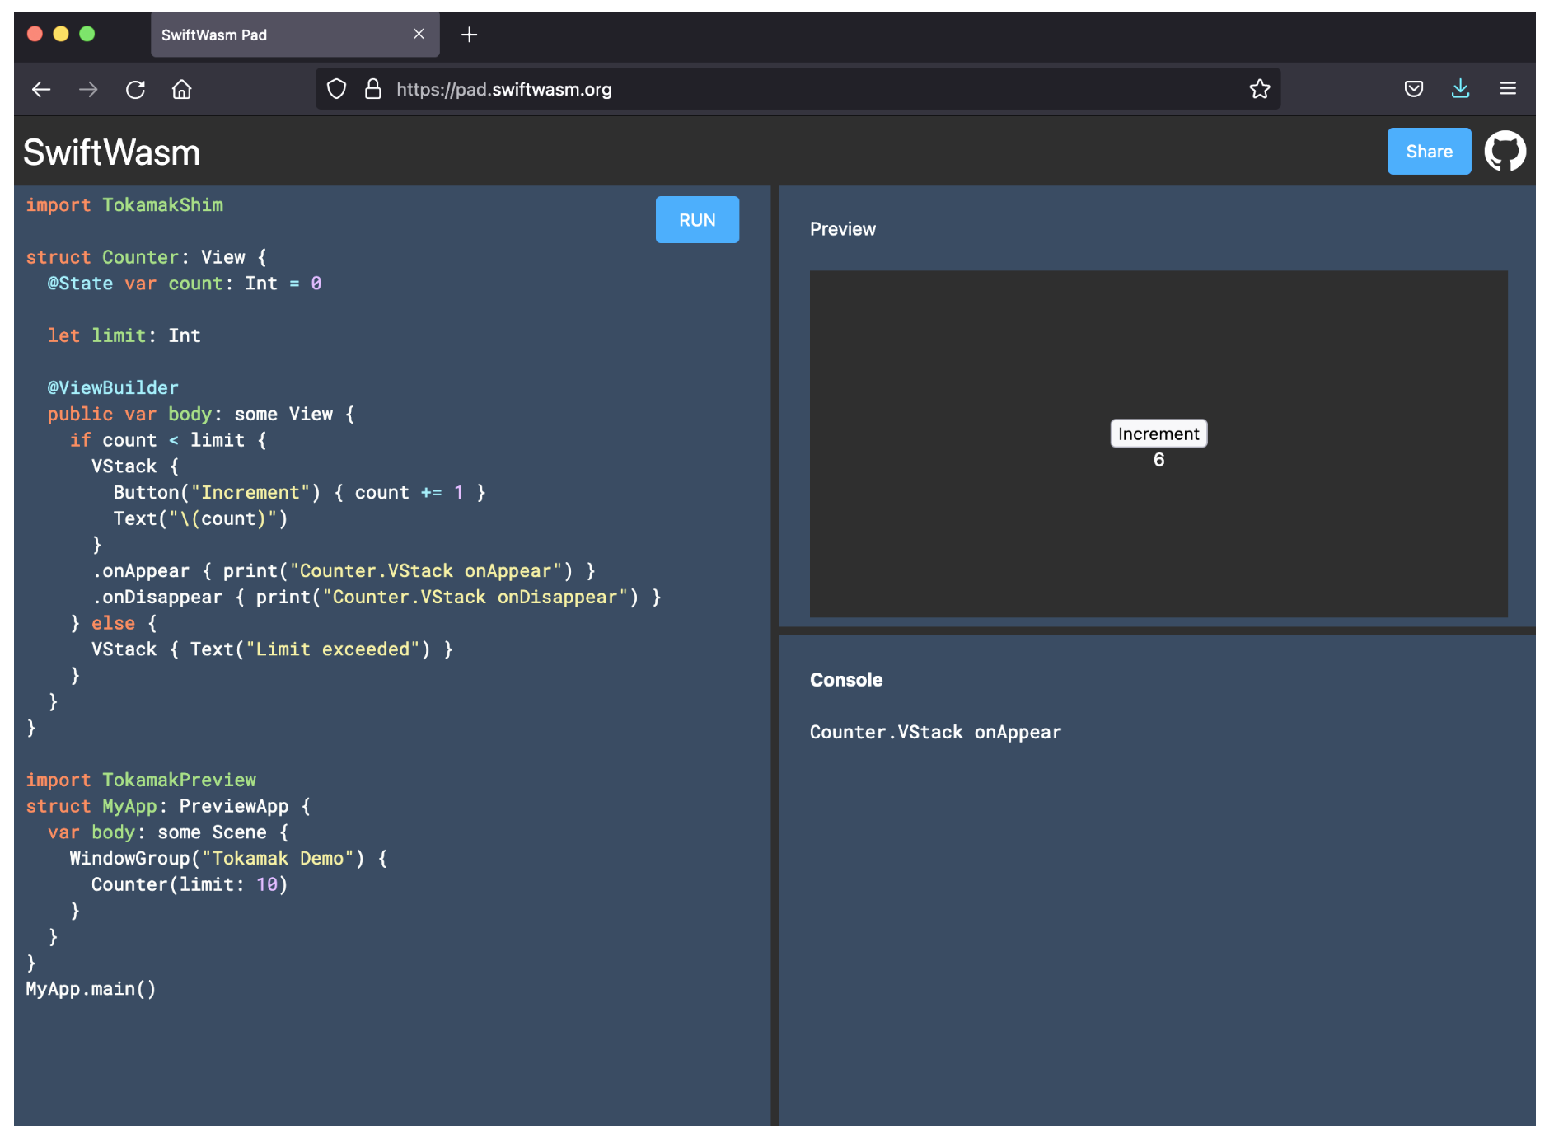Screen dimensions: 1554x1139
Task: Click the 'import TokamakPreview' line
Action: [x=141, y=780]
